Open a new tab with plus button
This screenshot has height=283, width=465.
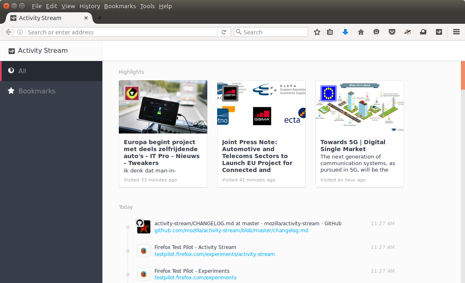99,18
